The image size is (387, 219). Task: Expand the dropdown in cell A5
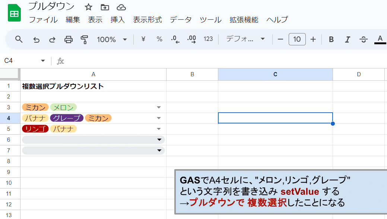coord(159,129)
